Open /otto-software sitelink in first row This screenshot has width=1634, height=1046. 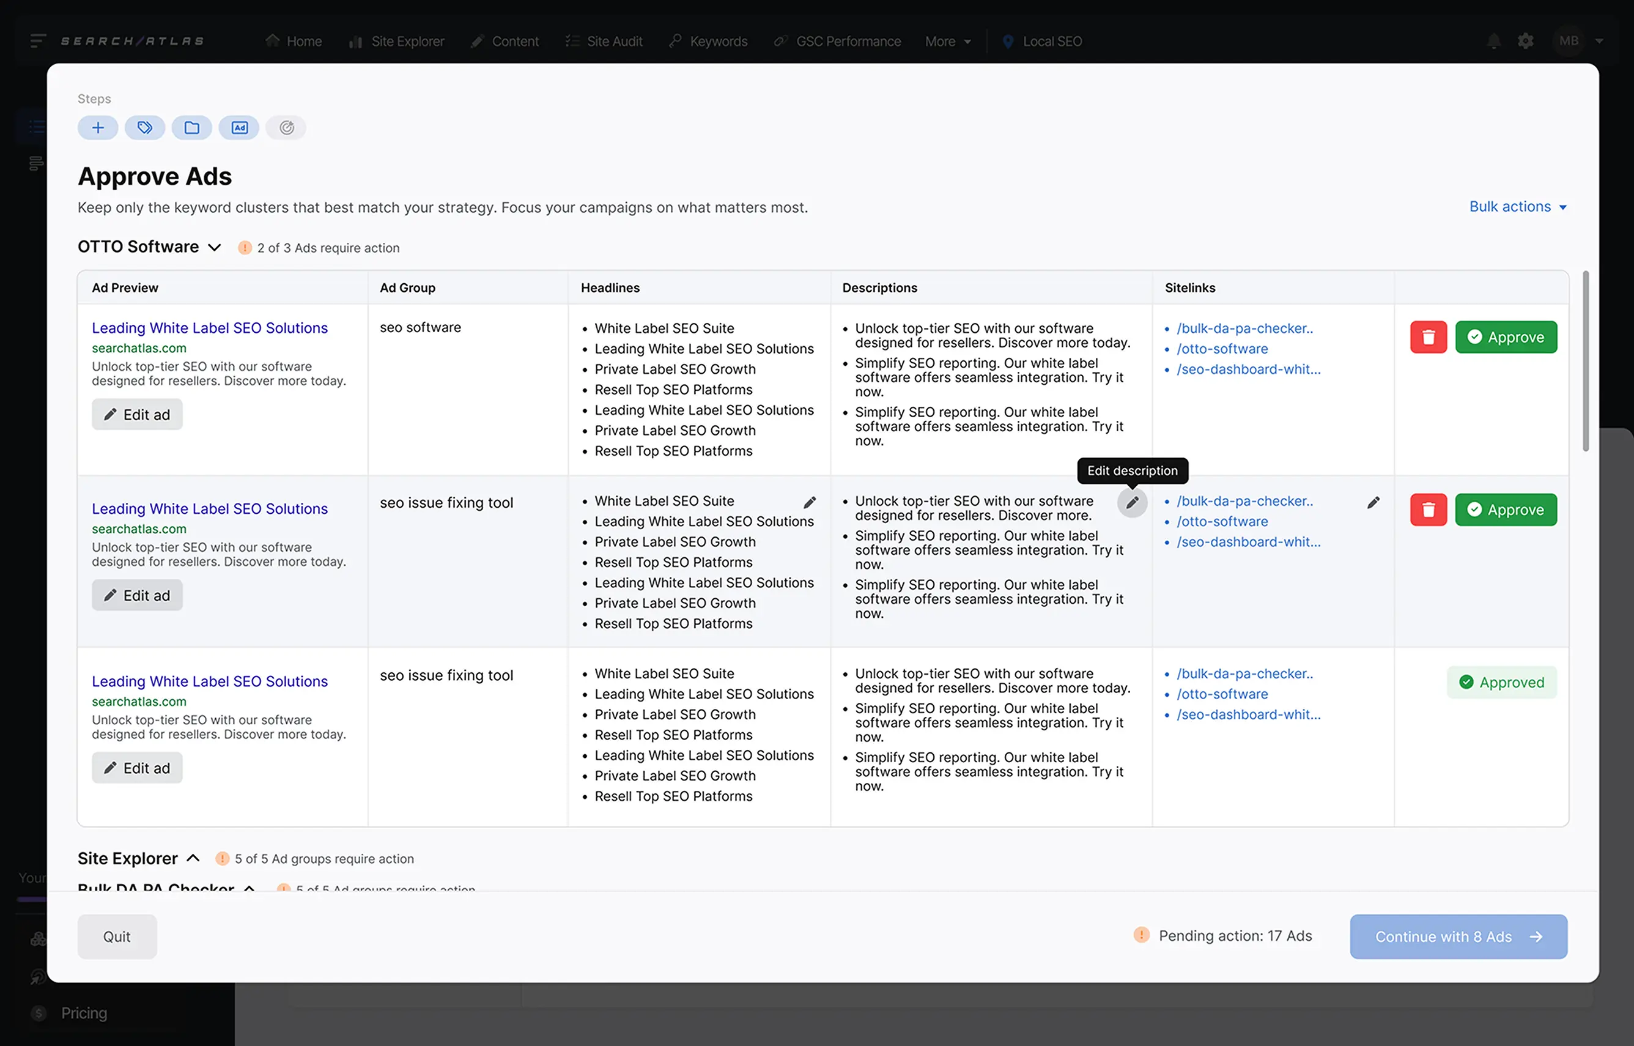pos(1221,349)
